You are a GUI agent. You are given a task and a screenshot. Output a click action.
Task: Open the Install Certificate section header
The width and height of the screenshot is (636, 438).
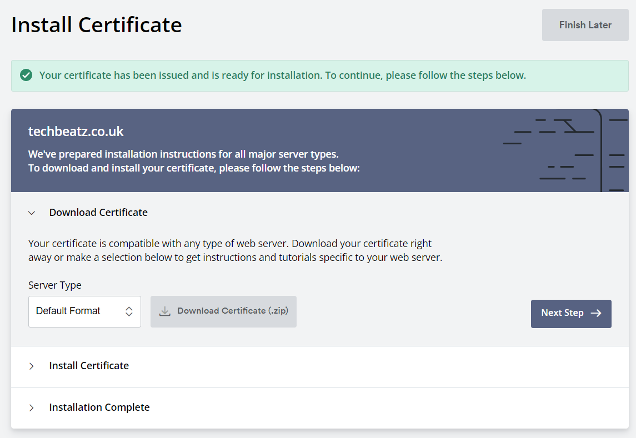click(89, 366)
